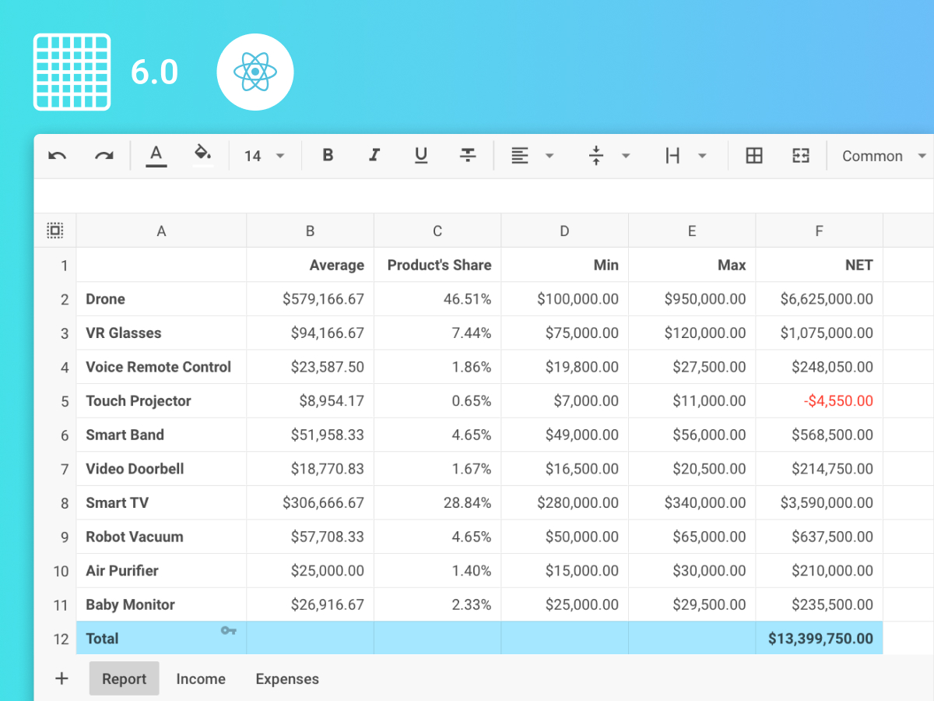Select row 12 header
Viewport: 934px width, 701px height.
[55, 639]
